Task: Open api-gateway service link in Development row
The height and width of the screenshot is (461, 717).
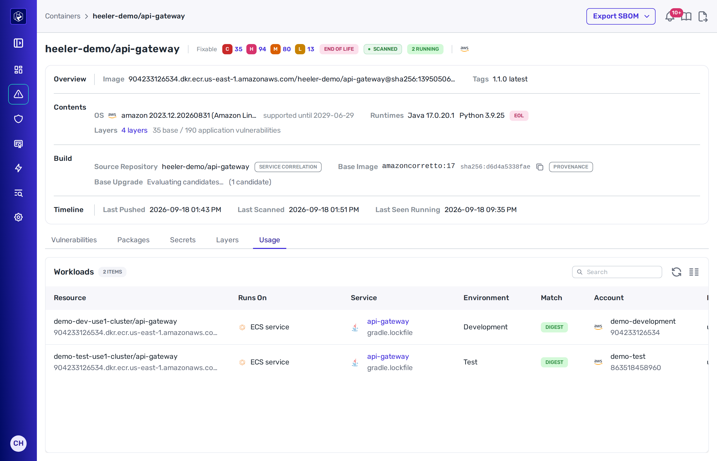Action: [x=388, y=321]
